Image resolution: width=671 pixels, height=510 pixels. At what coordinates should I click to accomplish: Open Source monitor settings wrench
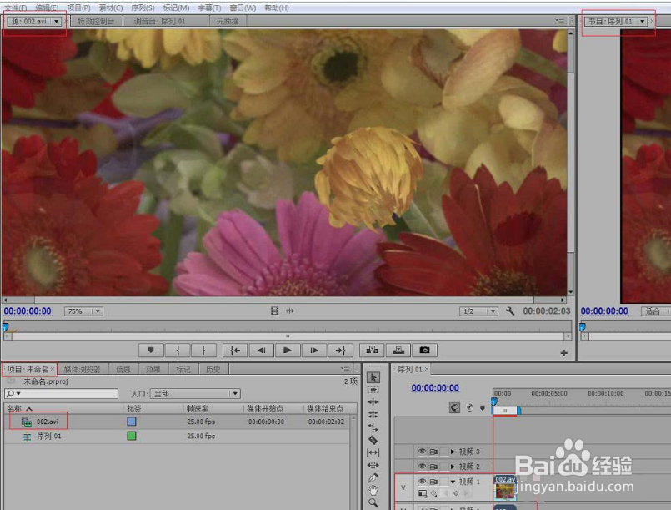[509, 311]
